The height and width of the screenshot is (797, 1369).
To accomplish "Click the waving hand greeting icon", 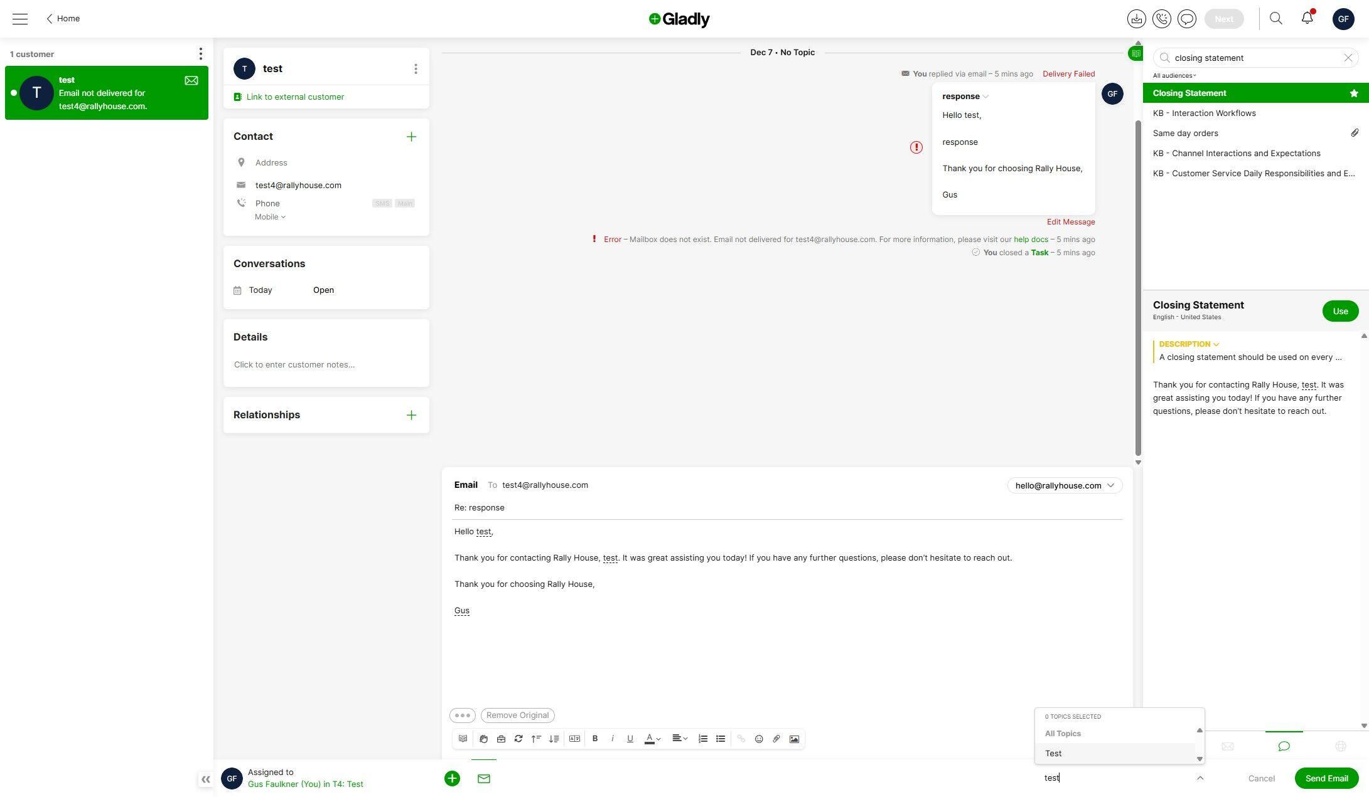I will pyautogui.click(x=483, y=739).
